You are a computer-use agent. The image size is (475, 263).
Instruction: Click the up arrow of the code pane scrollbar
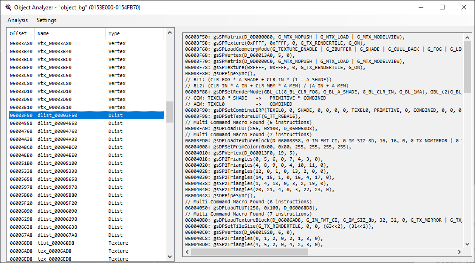[x=467, y=37]
